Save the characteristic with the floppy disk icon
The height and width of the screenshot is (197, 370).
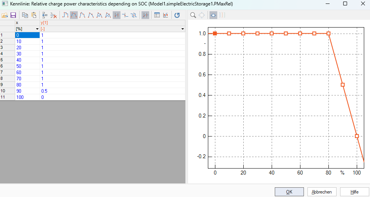(13, 15)
